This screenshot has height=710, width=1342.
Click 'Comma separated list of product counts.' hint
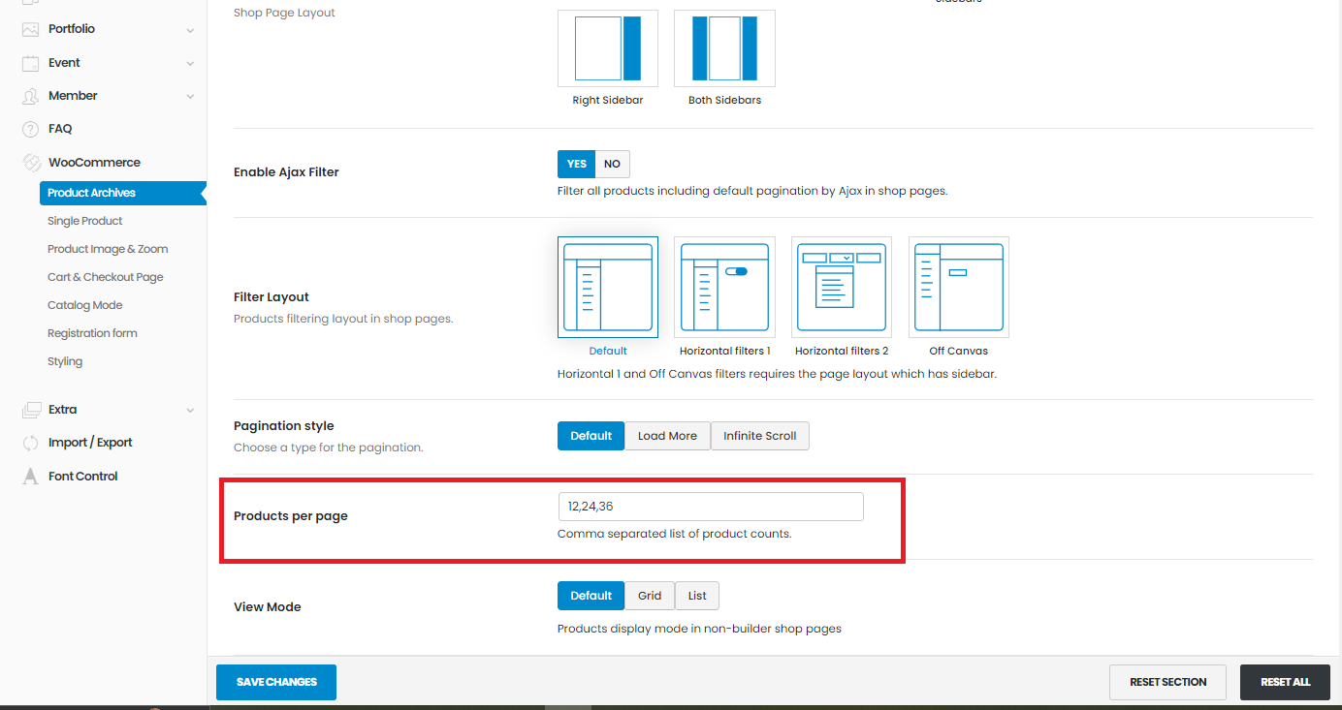point(675,534)
